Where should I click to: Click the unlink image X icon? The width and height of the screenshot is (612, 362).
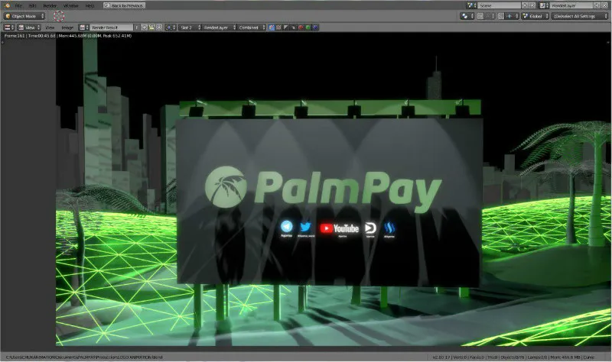pyautogui.click(x=159, y=27)
